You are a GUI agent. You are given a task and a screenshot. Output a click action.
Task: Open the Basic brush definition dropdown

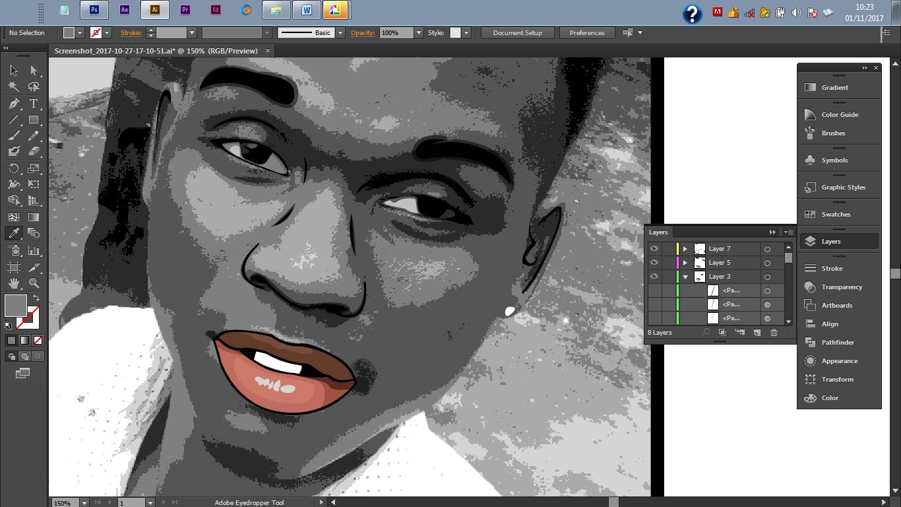click(x=340, y=33)
